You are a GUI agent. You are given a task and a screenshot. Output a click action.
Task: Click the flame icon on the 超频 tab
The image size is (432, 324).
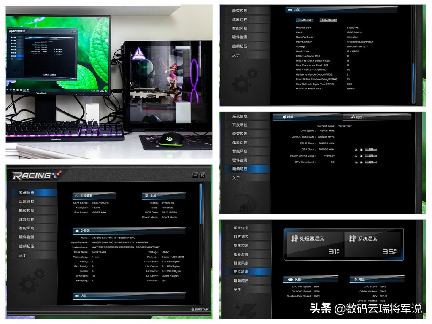(x=284, y=117)
